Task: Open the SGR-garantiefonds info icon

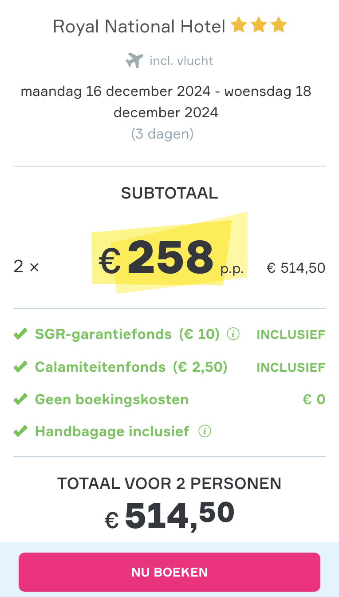Action: [x=233, y=334]
